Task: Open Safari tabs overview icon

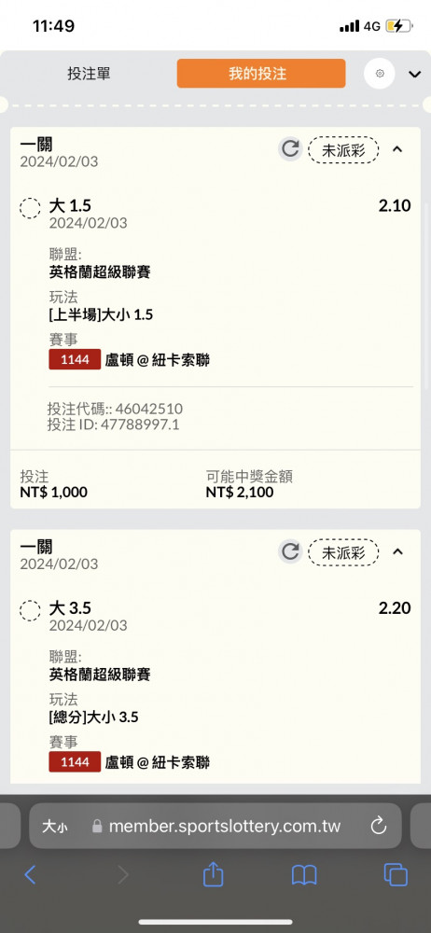Action: [x=396, y=875]
